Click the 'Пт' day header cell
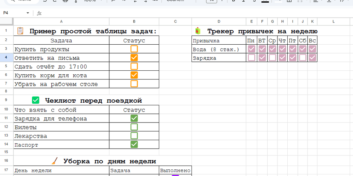This screenshot has height=176, width=353. pyautogui.click(x=293, y=41)
